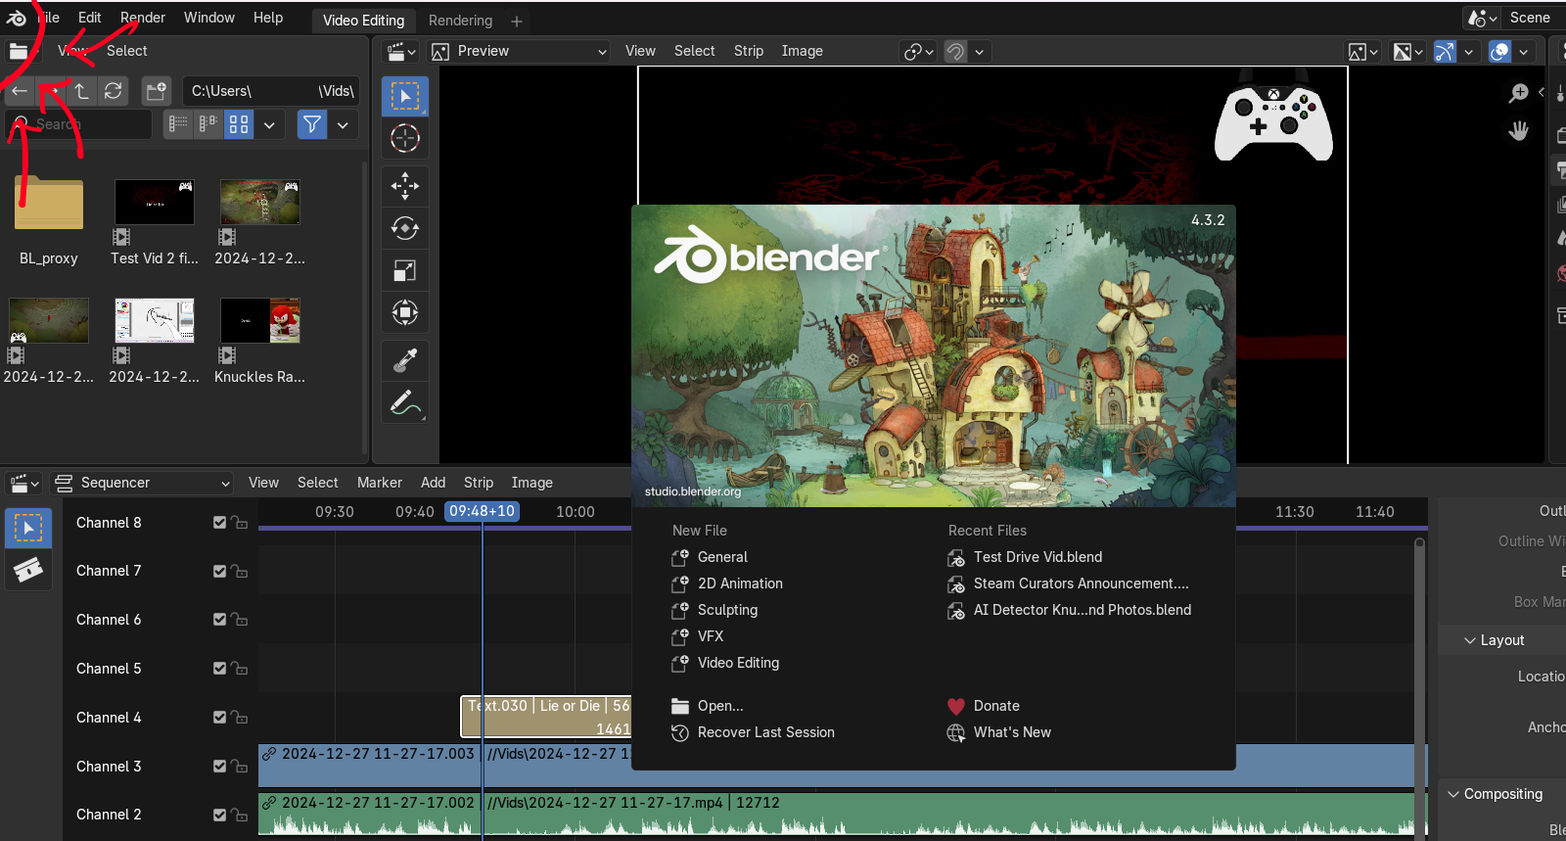The image size is (1566, 841).
Task: Open the Preview view type dropdown
Action: (520, 51)
